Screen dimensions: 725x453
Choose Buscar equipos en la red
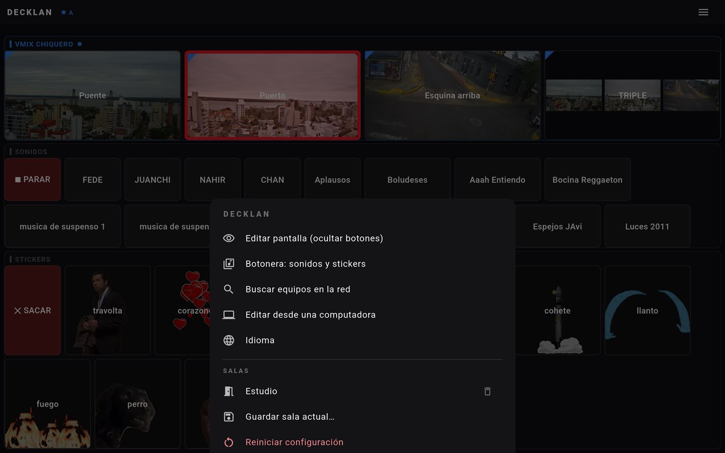363,289
